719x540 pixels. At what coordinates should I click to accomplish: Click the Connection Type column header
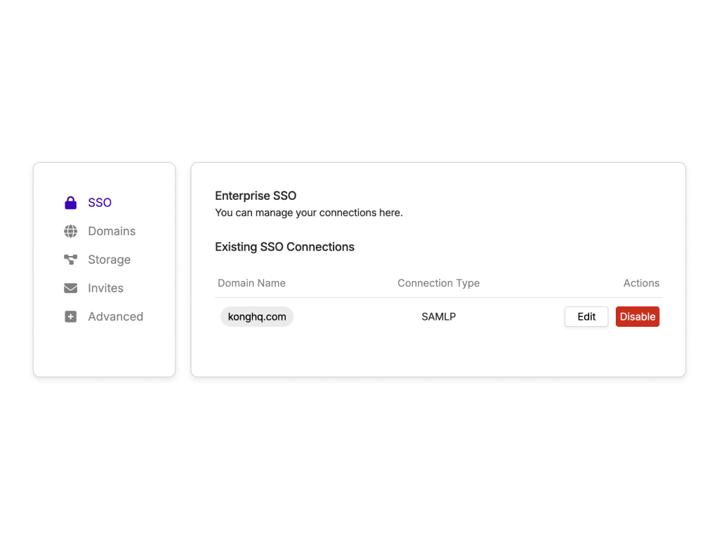click(438, 283)
